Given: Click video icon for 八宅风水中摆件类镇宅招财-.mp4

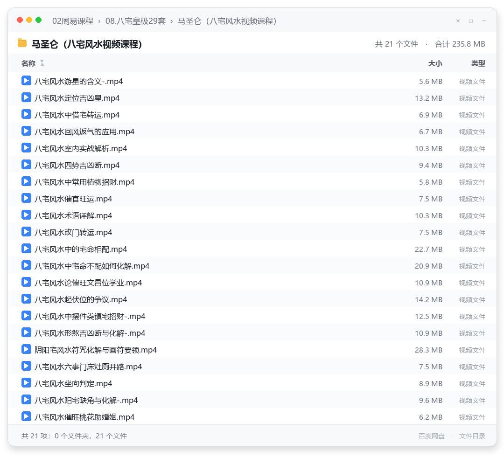Looking at the screenshot, I should 26,316.
